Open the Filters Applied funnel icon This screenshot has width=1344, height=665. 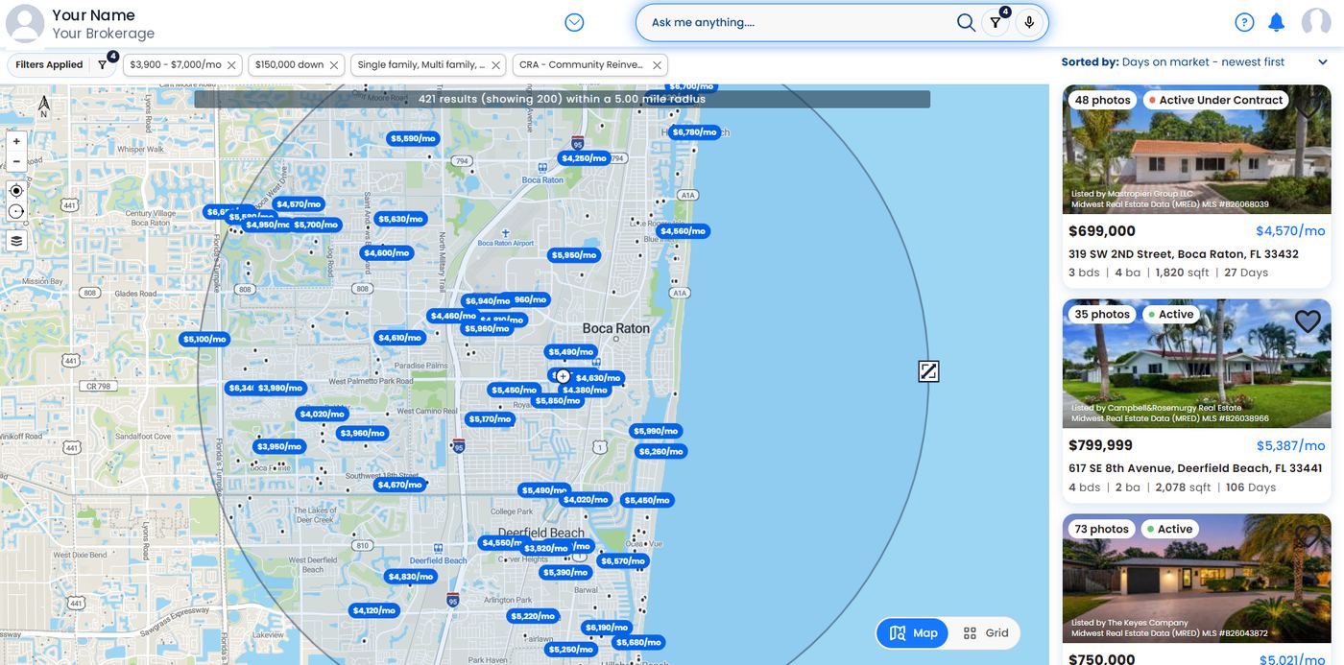point(103,64)
